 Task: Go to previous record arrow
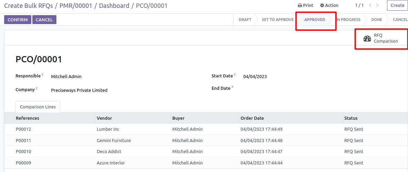370,5
